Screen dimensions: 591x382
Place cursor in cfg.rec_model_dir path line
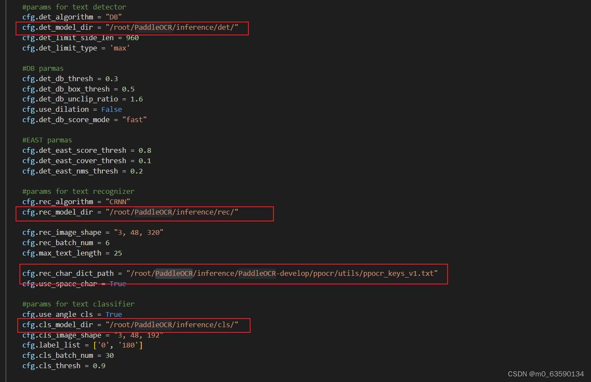(130, 212)
